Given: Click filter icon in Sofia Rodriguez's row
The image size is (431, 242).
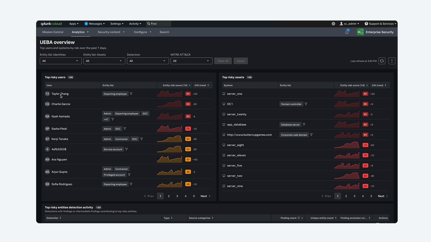Looking at the screenshot, I should tap(131, 184).
